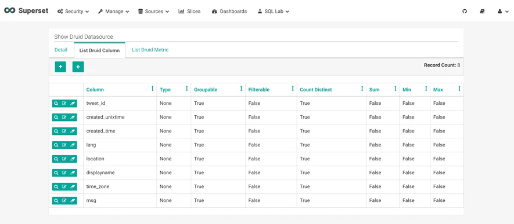Edit the location column
514x224 pixels.
coord(64,159)
